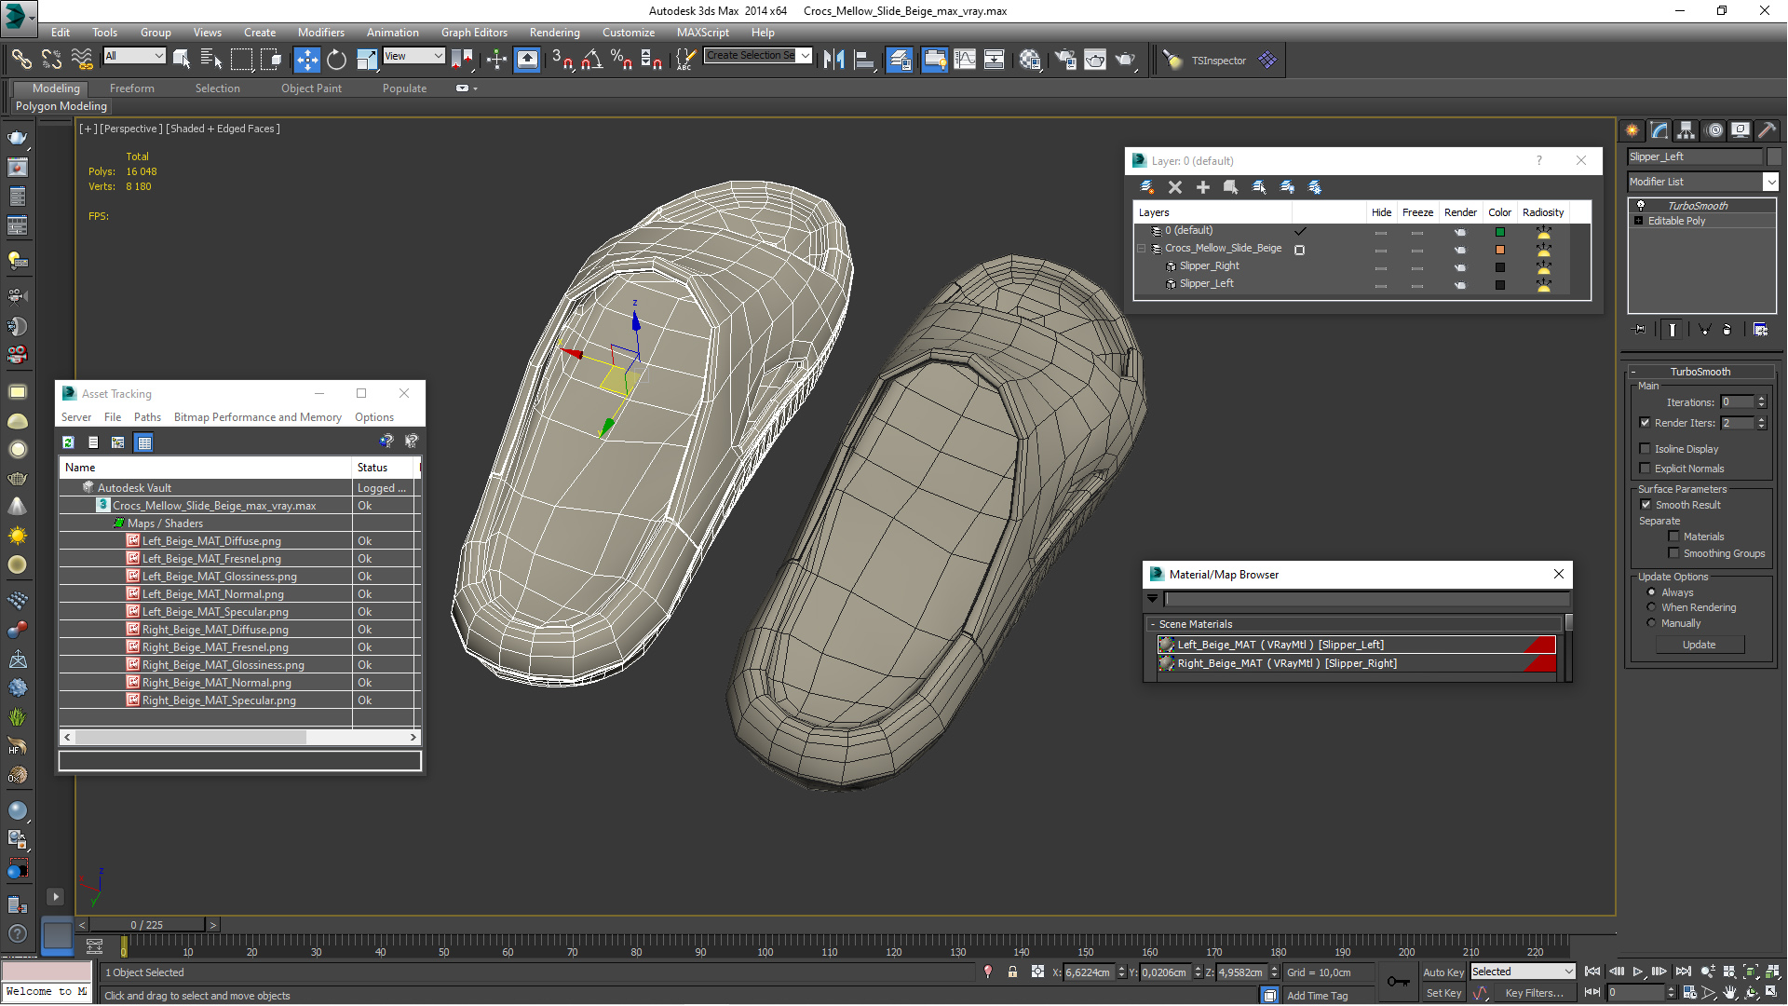
Task: Open the Create command panel tab
Action: (1632, 130)
